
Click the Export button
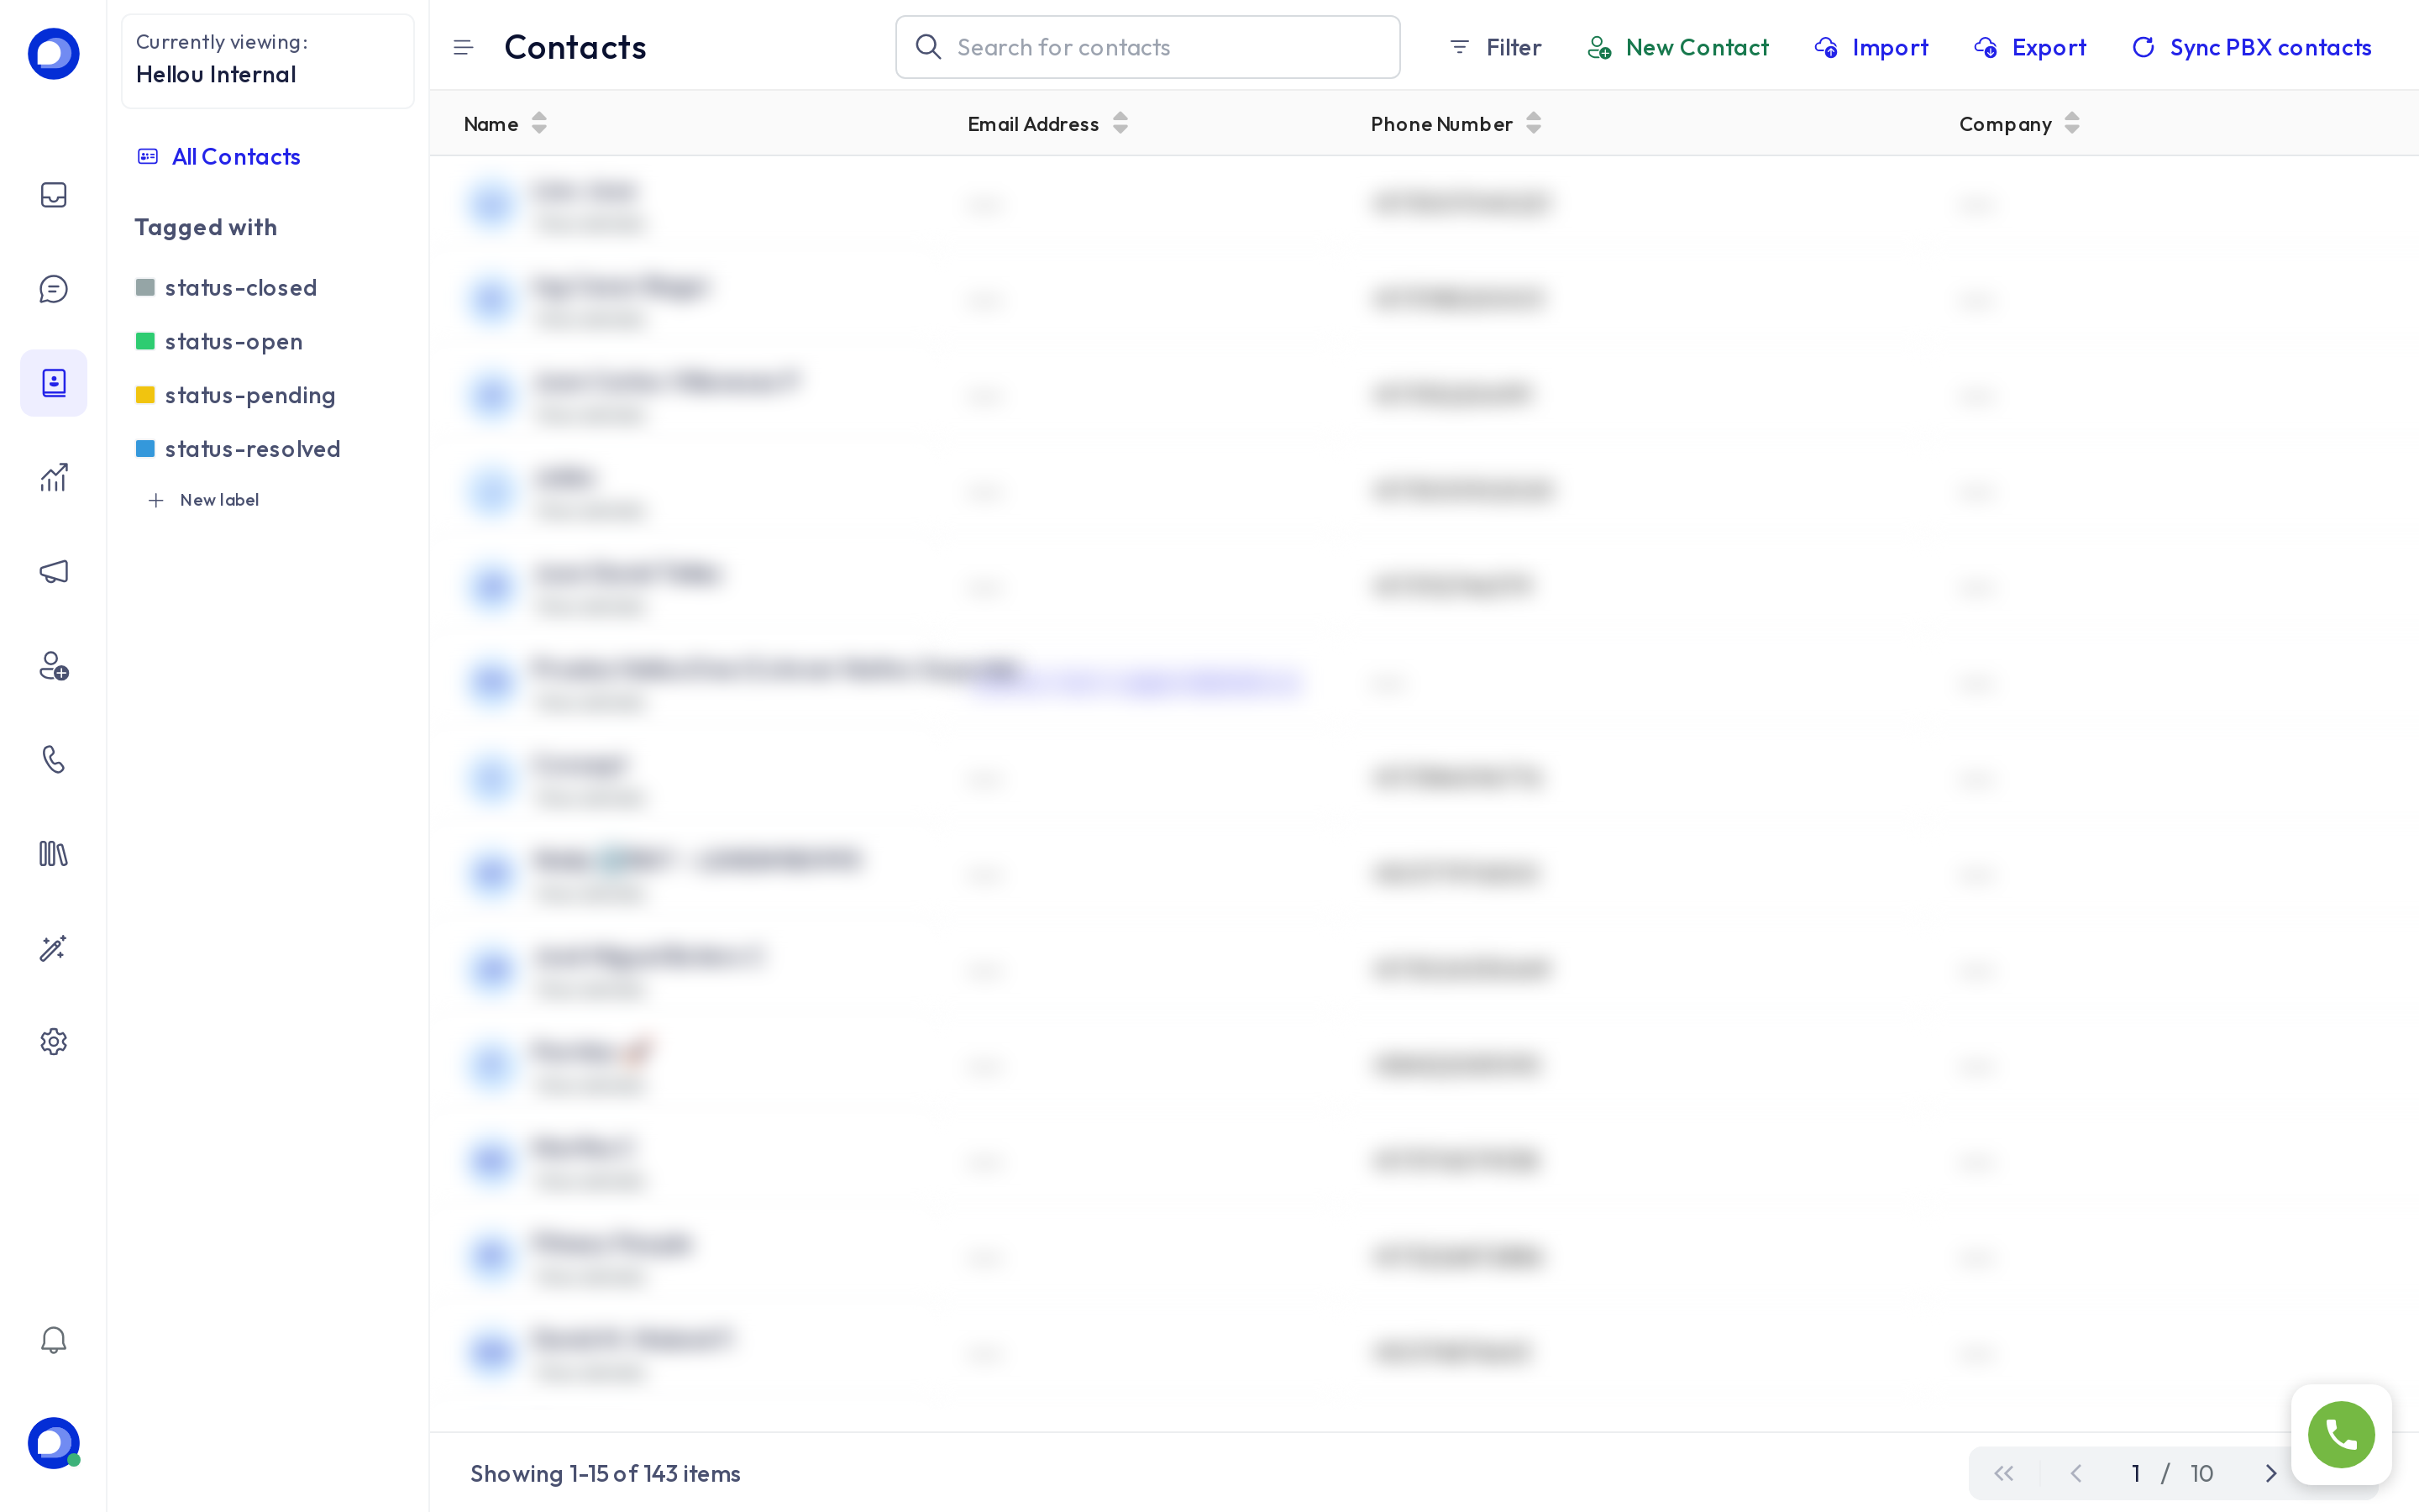pyautogui.click(x=2029, y=47)
